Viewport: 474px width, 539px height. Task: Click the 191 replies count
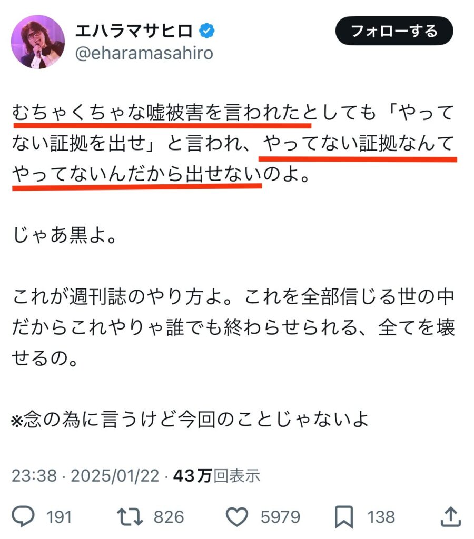pyautogui.click(x=59, y=517)
